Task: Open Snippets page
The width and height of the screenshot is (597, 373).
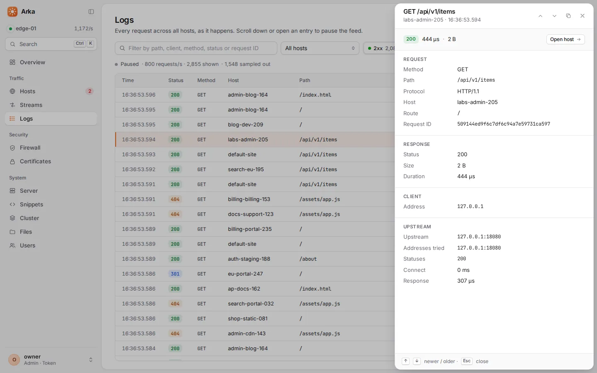Action: point(51,204)
